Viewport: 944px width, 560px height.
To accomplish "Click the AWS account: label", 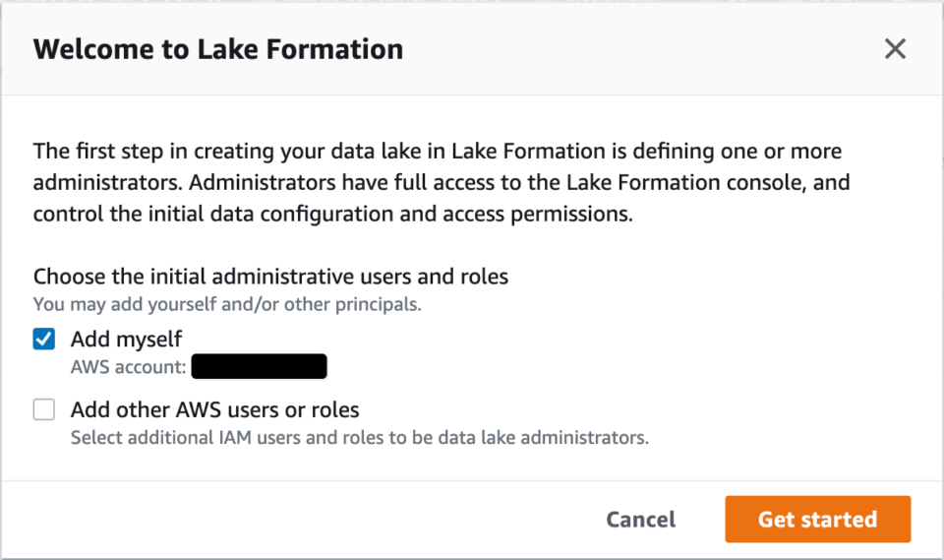I will [x=126, y=368].
